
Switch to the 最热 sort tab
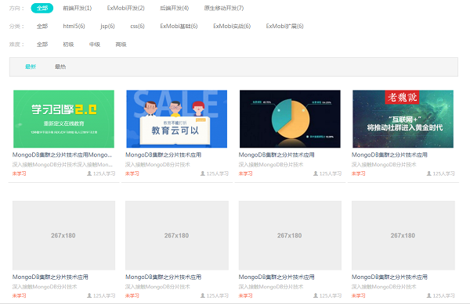60,66
